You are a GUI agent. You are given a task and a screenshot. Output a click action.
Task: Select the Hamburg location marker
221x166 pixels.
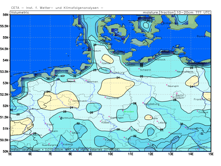coord(110,71)
